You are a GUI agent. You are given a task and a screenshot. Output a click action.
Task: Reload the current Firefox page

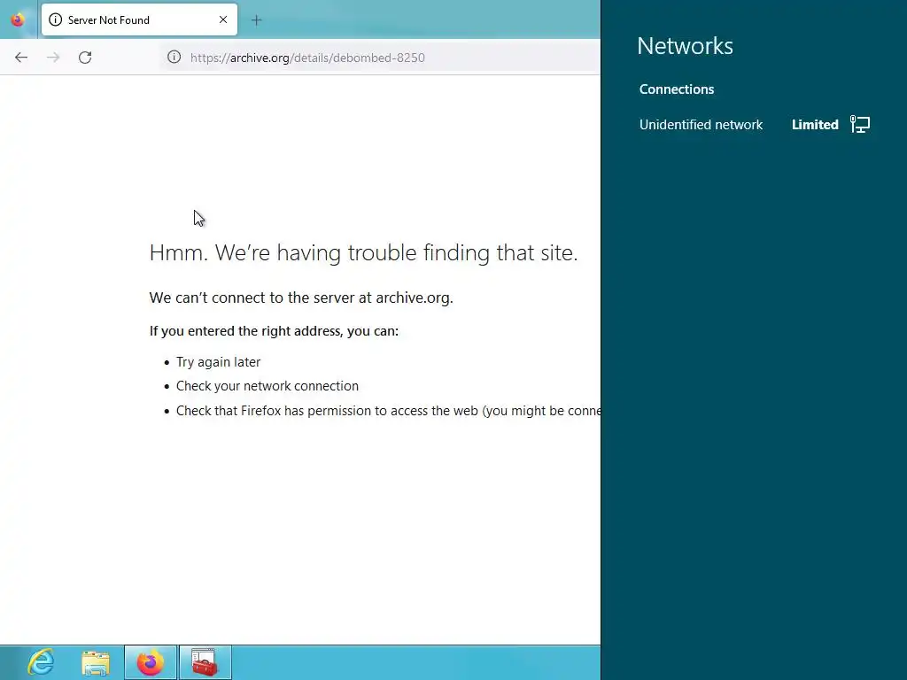click(85, 58)
